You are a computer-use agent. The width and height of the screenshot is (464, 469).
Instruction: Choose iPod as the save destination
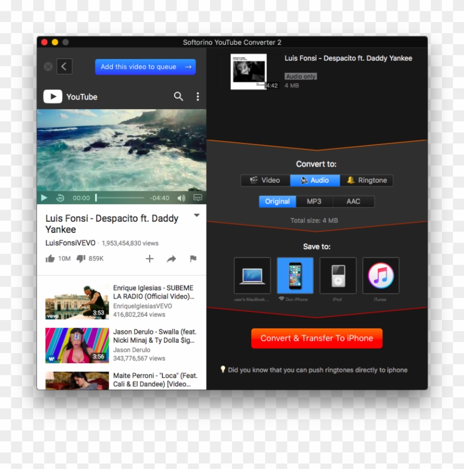[x=338, y=276]
